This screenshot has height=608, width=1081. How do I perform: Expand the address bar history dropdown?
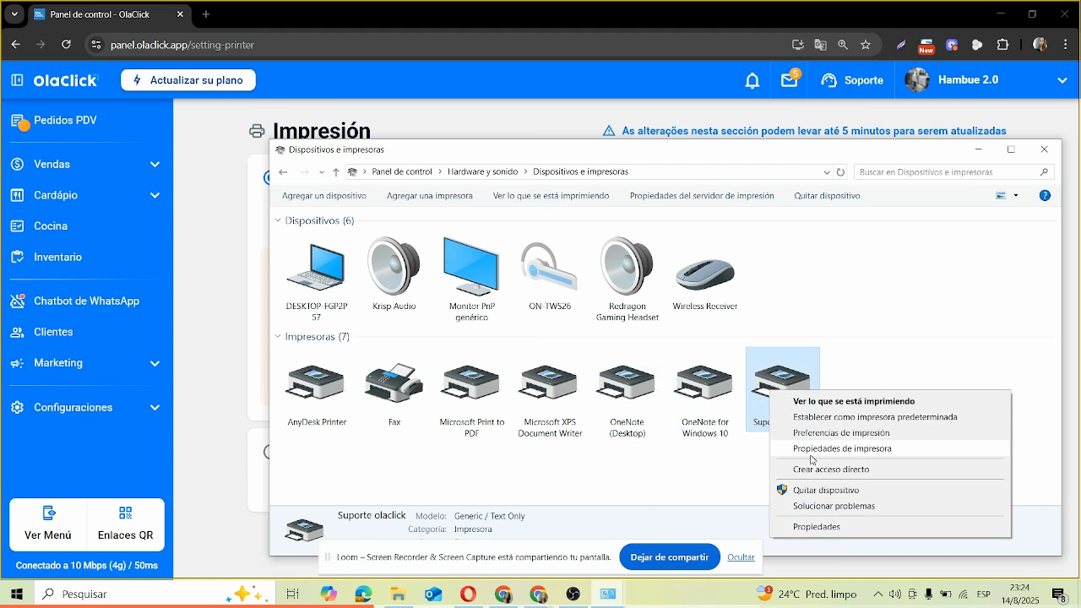[827, 171]
